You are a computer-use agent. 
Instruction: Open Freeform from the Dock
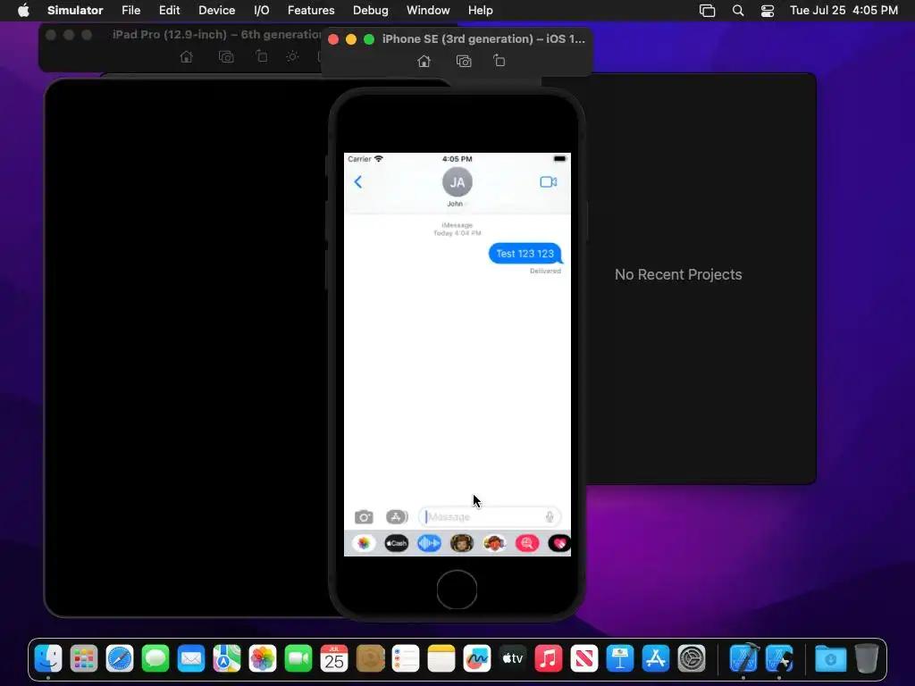click(477, 659)
